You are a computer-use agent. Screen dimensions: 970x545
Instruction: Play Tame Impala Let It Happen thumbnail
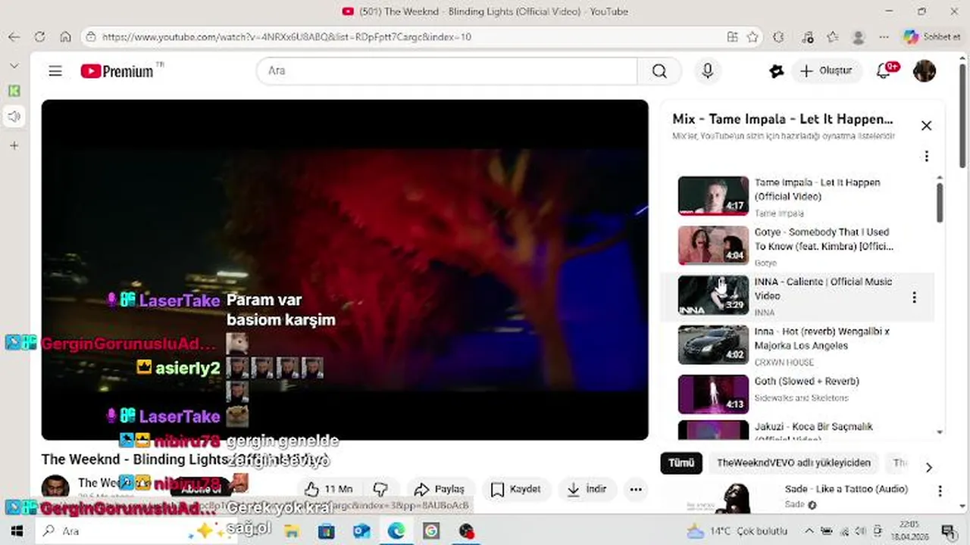click(713, 195)
